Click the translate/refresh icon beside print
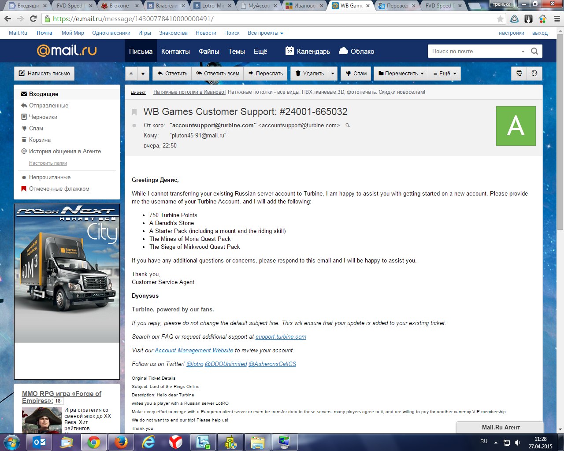Viewport: 564px width, 451px height. coord(534,74)
